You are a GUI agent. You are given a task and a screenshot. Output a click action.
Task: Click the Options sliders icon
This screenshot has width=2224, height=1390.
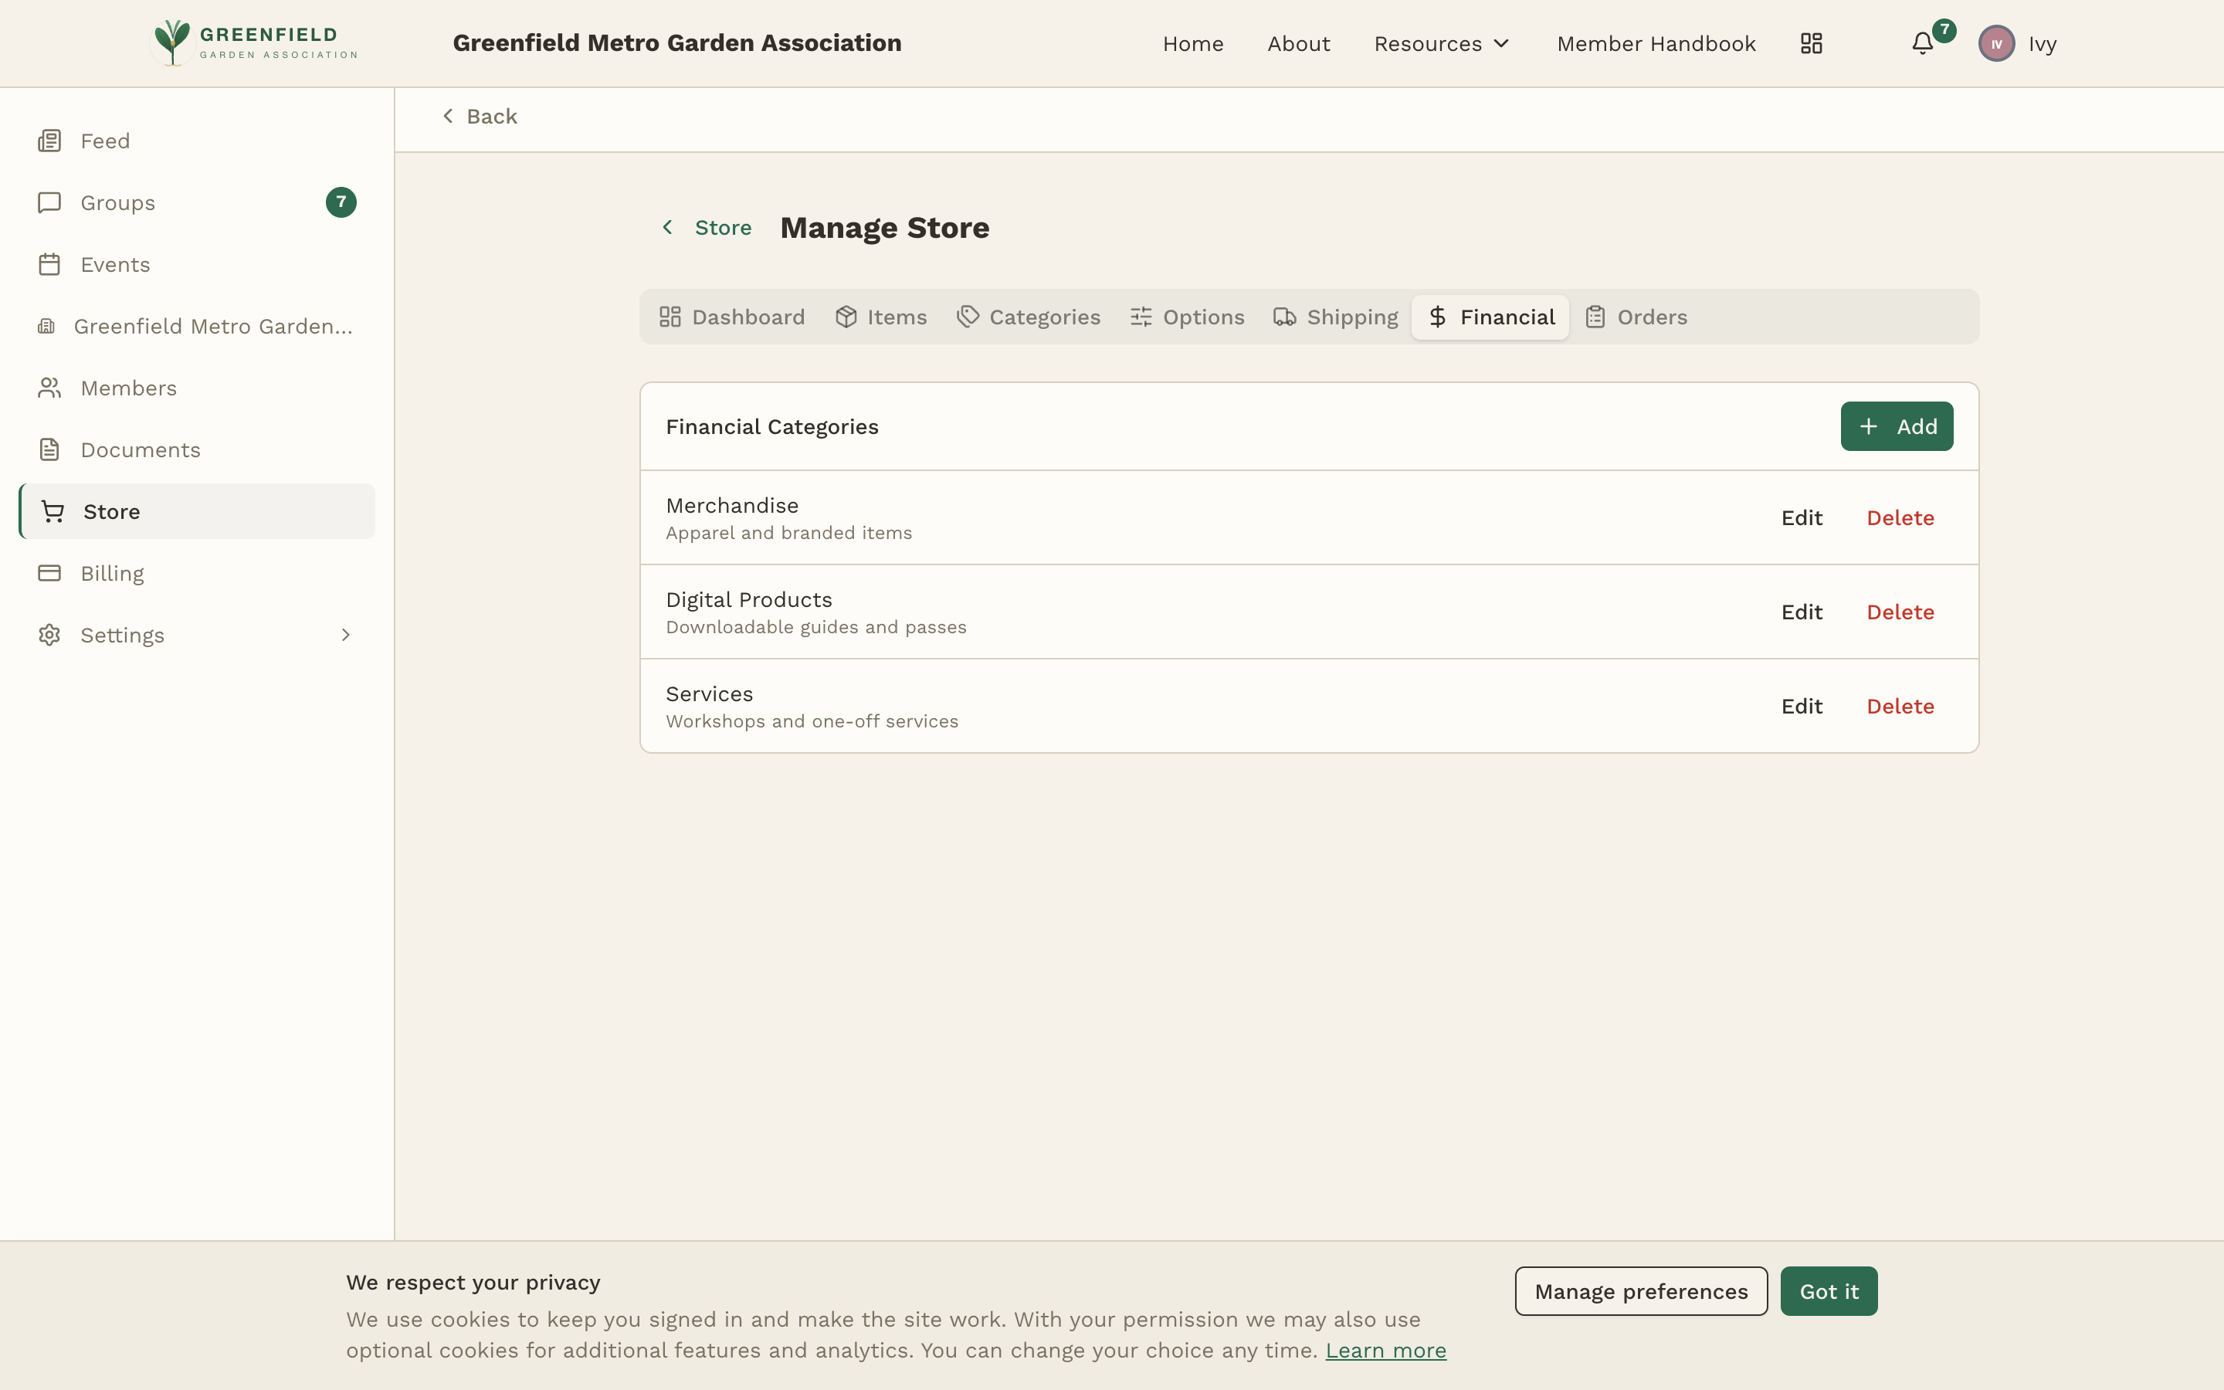click(1141, 317)
